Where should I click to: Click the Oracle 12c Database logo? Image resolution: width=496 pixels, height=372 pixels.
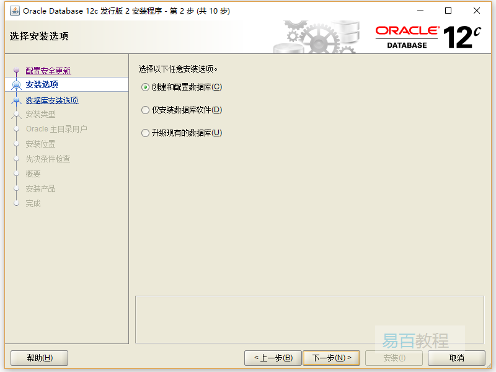point(428,37)
